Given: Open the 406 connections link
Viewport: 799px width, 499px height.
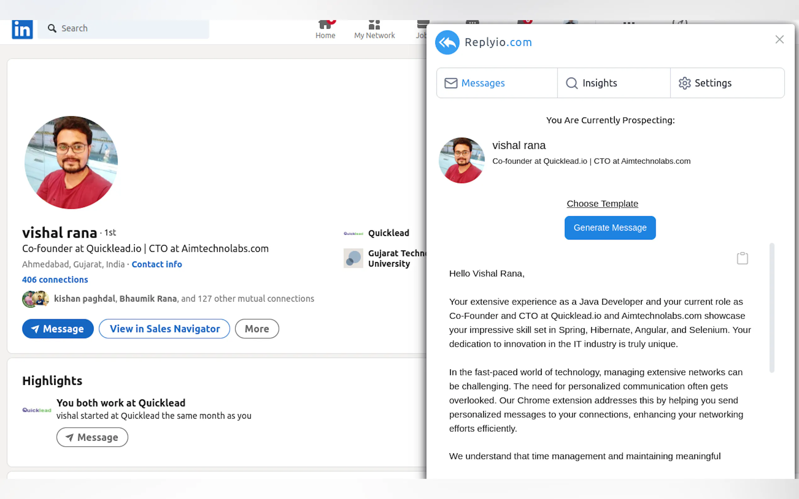Looking at the screenshot, I should pyautogui.click(x=55, y=280).
